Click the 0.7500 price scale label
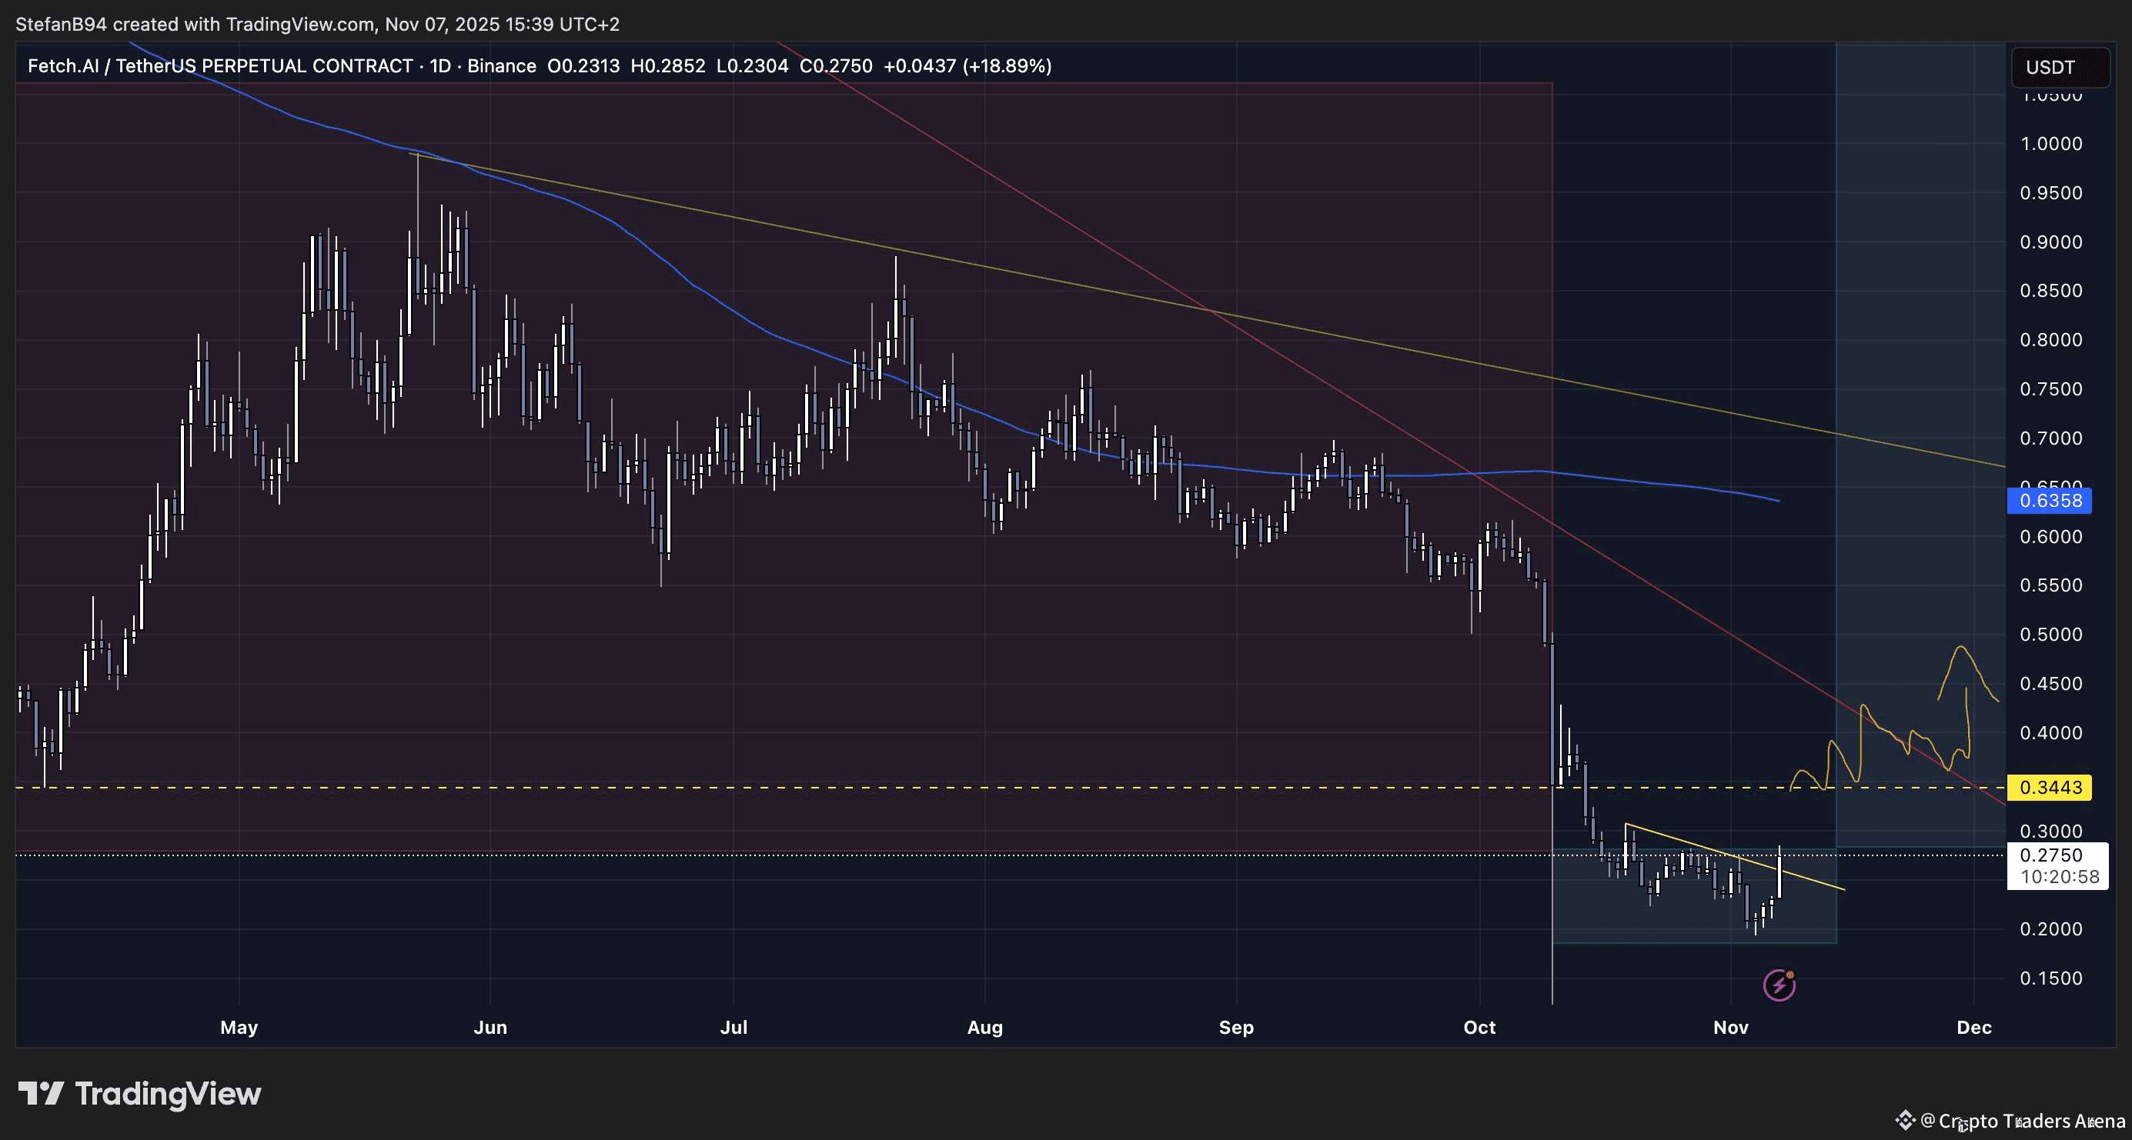Viewport: 2132px width, 1140px height. pos(2051,388)
